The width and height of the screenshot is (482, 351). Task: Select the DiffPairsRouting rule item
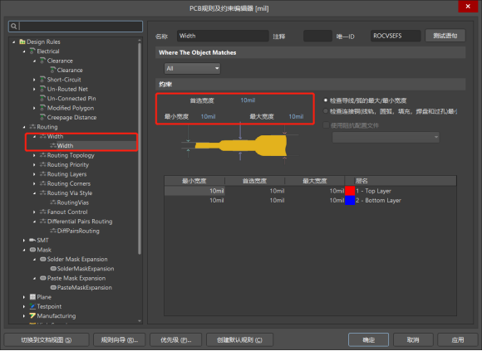point(78,231)
